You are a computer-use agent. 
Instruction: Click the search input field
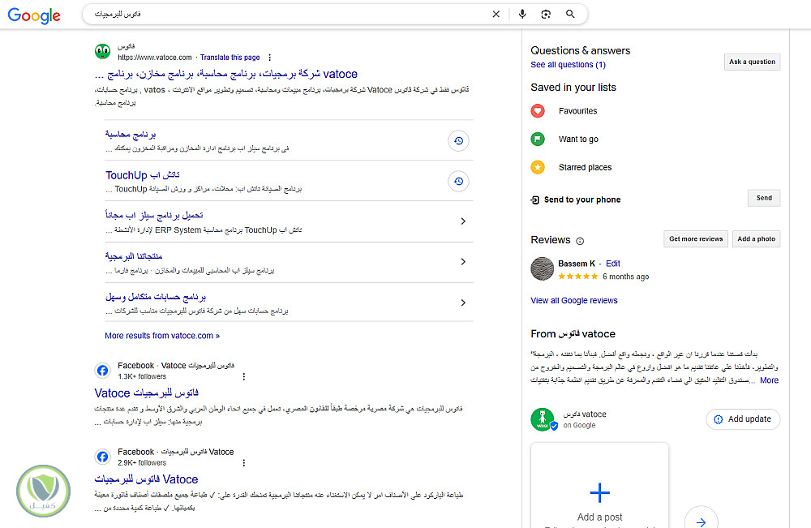point(284,15)
